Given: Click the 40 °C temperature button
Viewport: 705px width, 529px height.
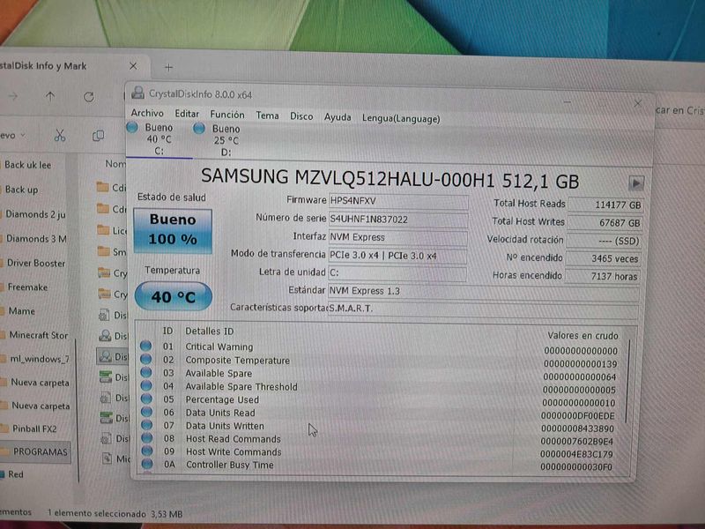Looking at the screenshot, I should point(173,296).
